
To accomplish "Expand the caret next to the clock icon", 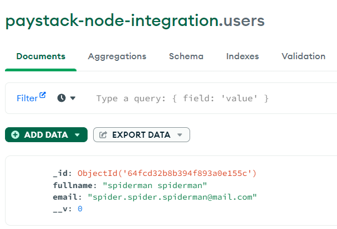I will 73,98.
